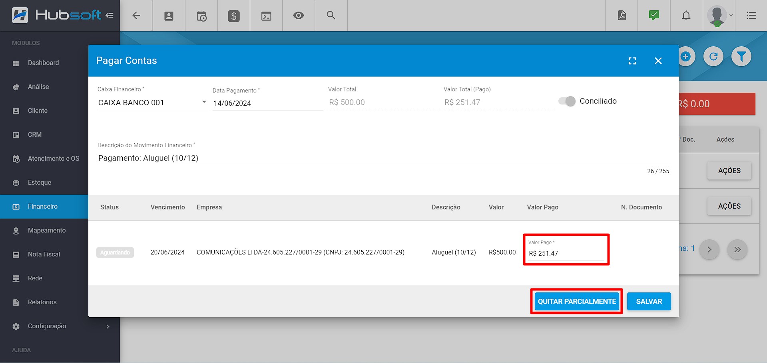Open the user avatar menu
The height and width of the screenshot is (363, 767).
719,16
